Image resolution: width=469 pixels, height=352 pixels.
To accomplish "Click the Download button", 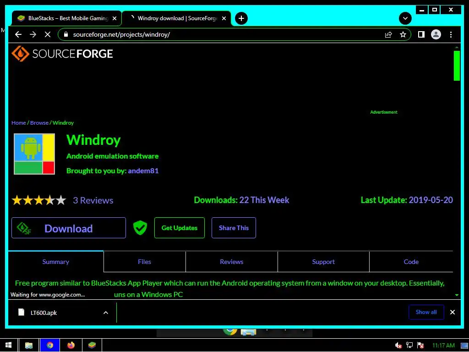I will click(x=69, y=228).
